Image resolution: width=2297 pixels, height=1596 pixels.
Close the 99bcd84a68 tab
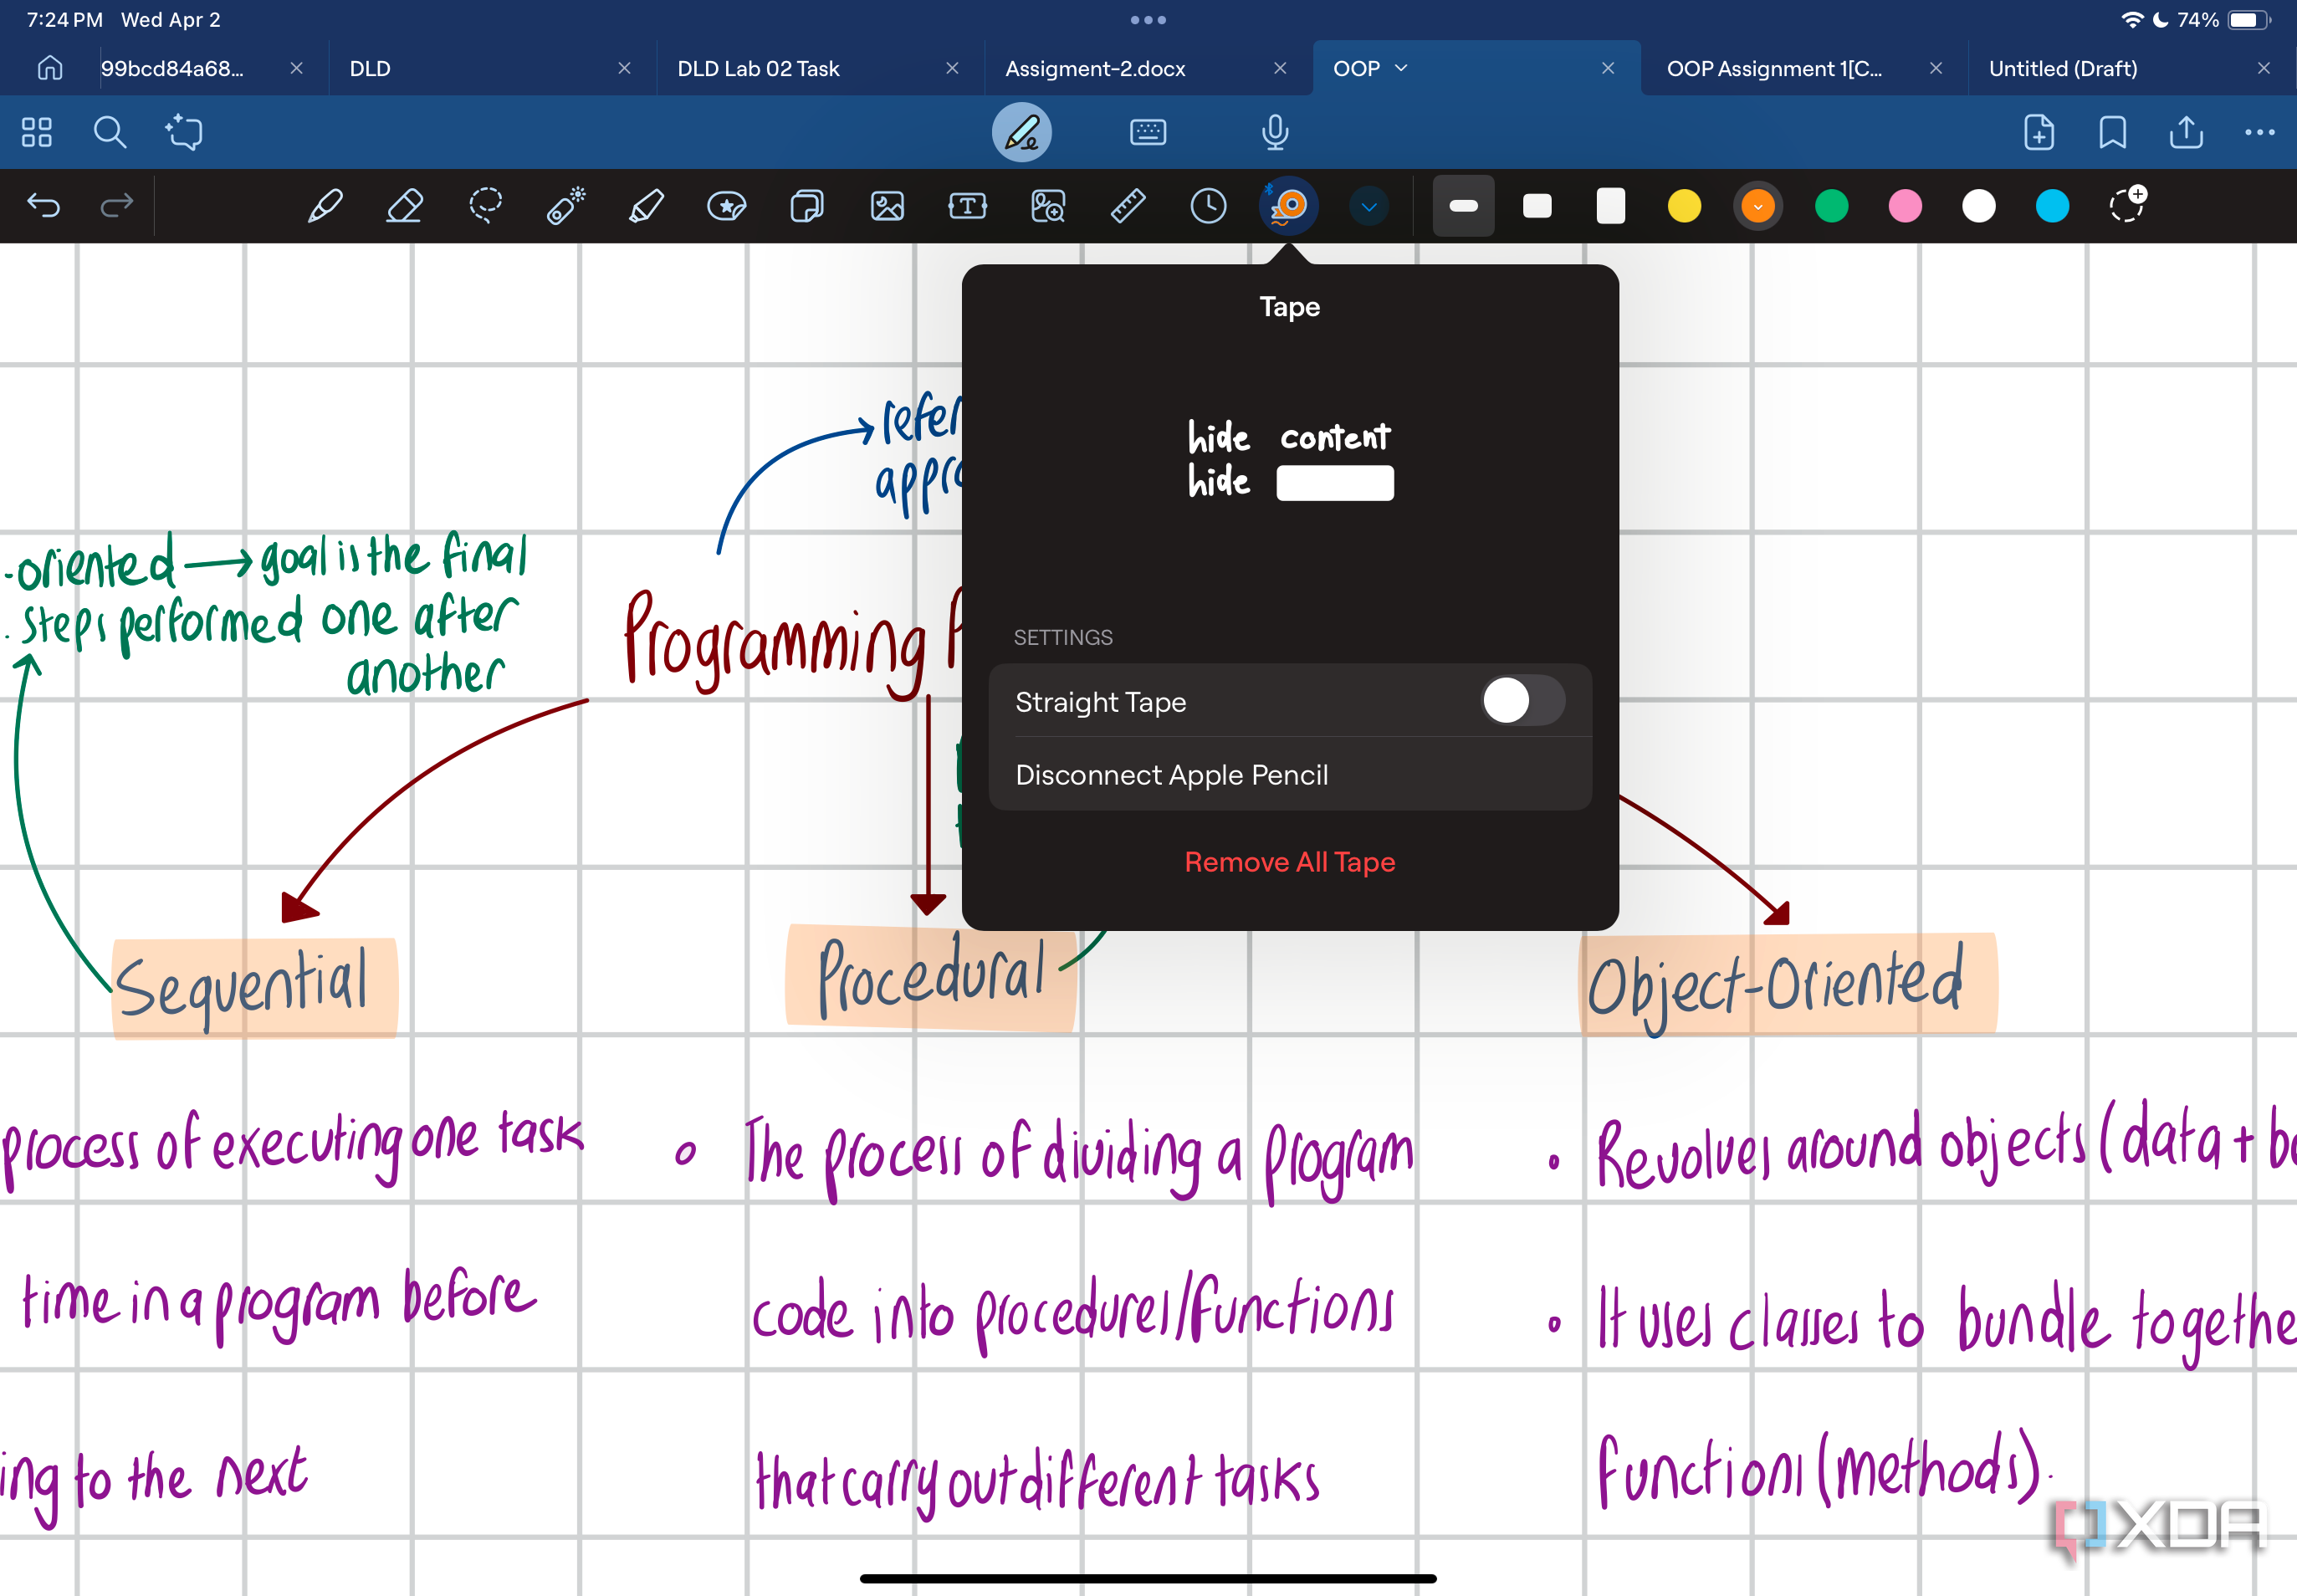(x=296, y=68)
